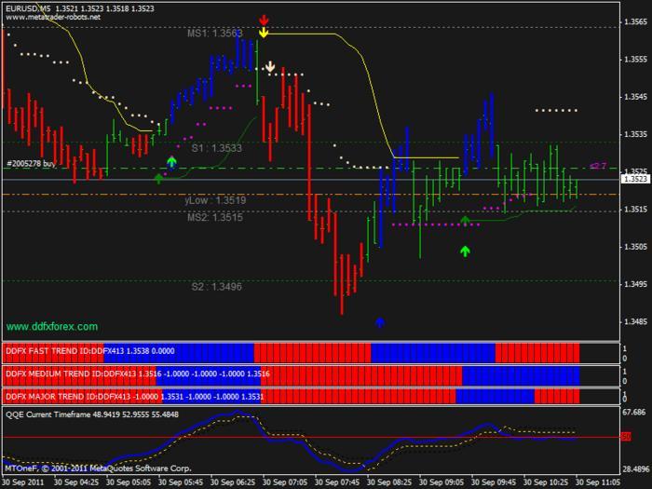The height and width of the screenshot is (489, 652).
Task: Click the 30 Sep 08:25 time label
Action: click(x=389, y=482)
